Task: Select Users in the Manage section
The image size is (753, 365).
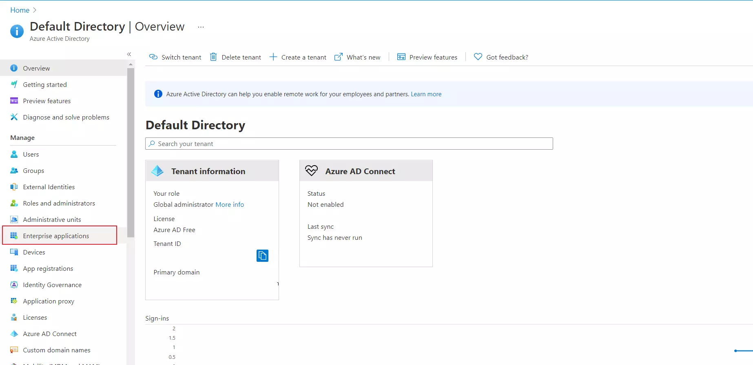Action: (x=63, y=154)
